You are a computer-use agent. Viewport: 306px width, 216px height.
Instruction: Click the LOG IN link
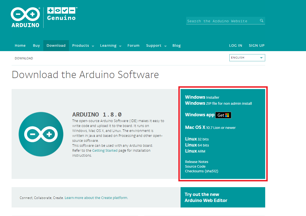click(x=235, y=46)
